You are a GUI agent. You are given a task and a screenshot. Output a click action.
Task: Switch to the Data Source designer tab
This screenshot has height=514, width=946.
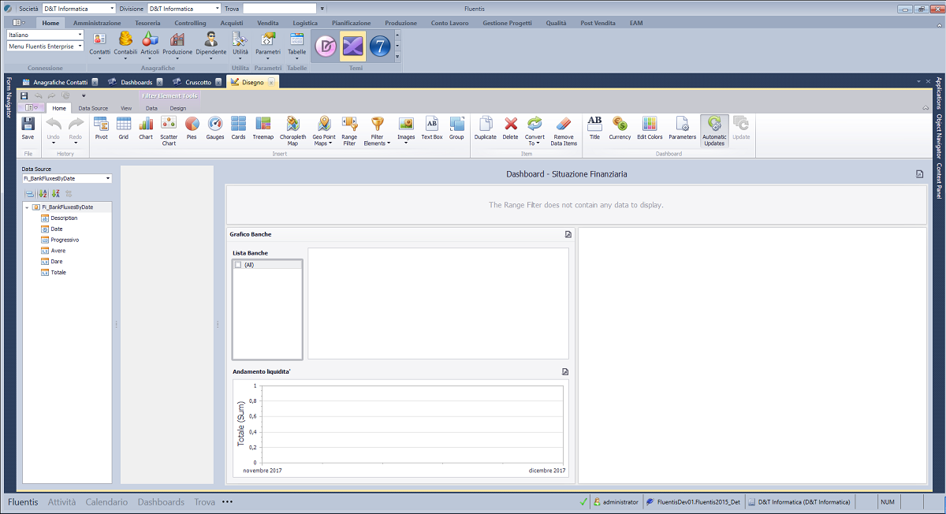point(93,108)
